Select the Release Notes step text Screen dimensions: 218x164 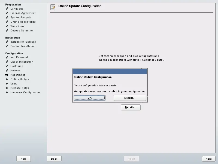[20, 88]
